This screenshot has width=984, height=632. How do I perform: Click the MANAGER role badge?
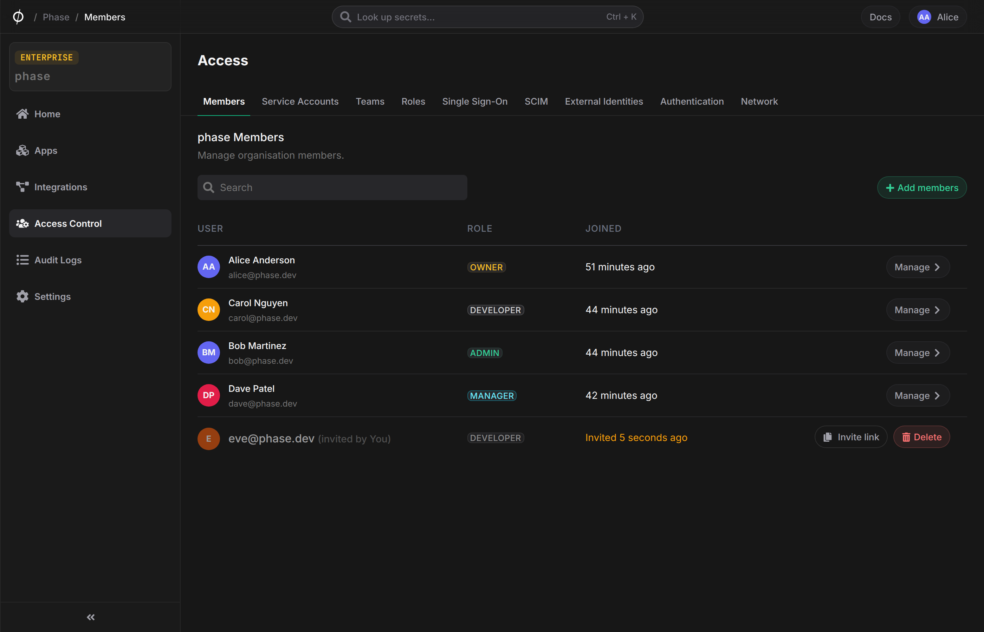pos(492,396)
